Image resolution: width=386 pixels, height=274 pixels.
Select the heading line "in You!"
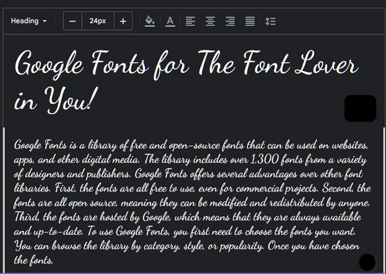pos(56,101)
